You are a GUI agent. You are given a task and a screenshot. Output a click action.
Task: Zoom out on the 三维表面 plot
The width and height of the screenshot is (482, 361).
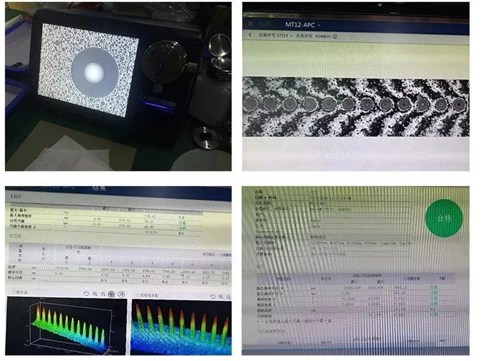[103, 294]
